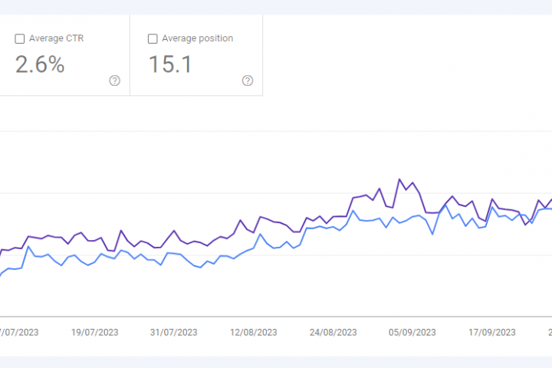The image size is (552, 368).
Task: Click the "Average CTR" label text
Action: (x=56, y=38)
